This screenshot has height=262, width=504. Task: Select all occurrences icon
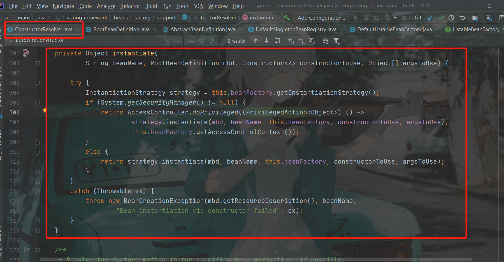click(x=312, y=41)
